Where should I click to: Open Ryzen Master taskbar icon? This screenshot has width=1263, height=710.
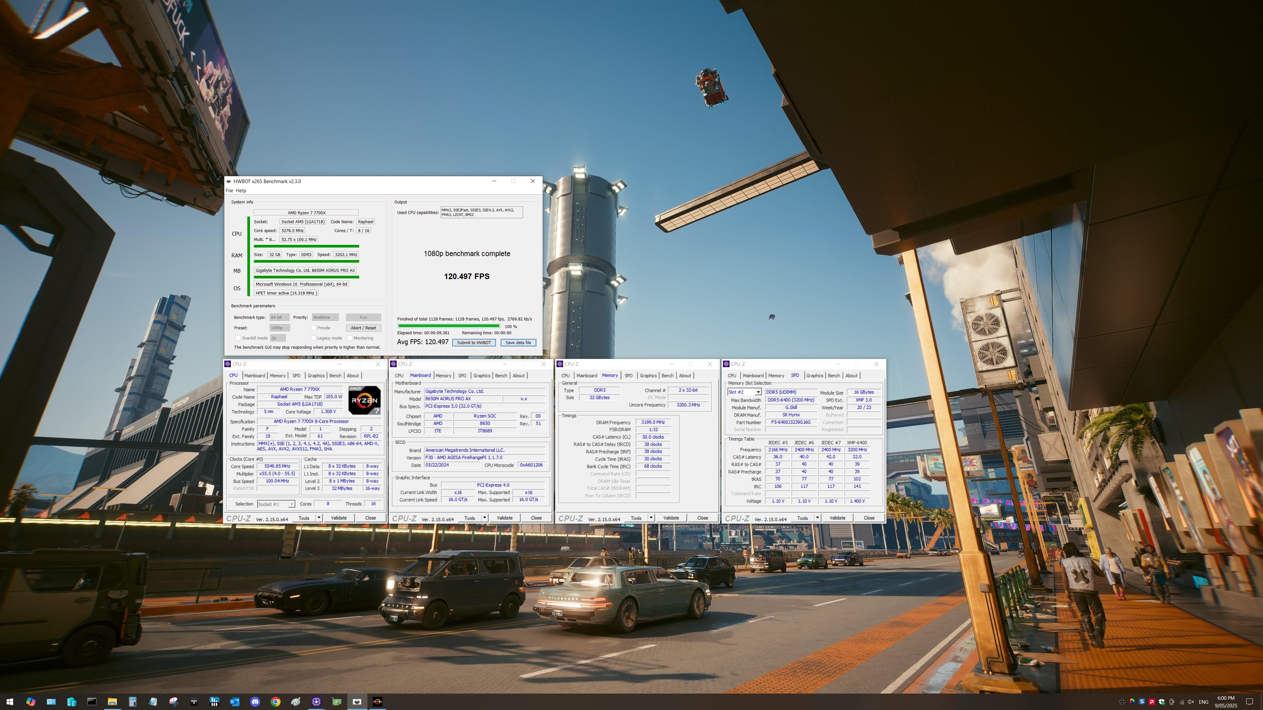(378, 702)
